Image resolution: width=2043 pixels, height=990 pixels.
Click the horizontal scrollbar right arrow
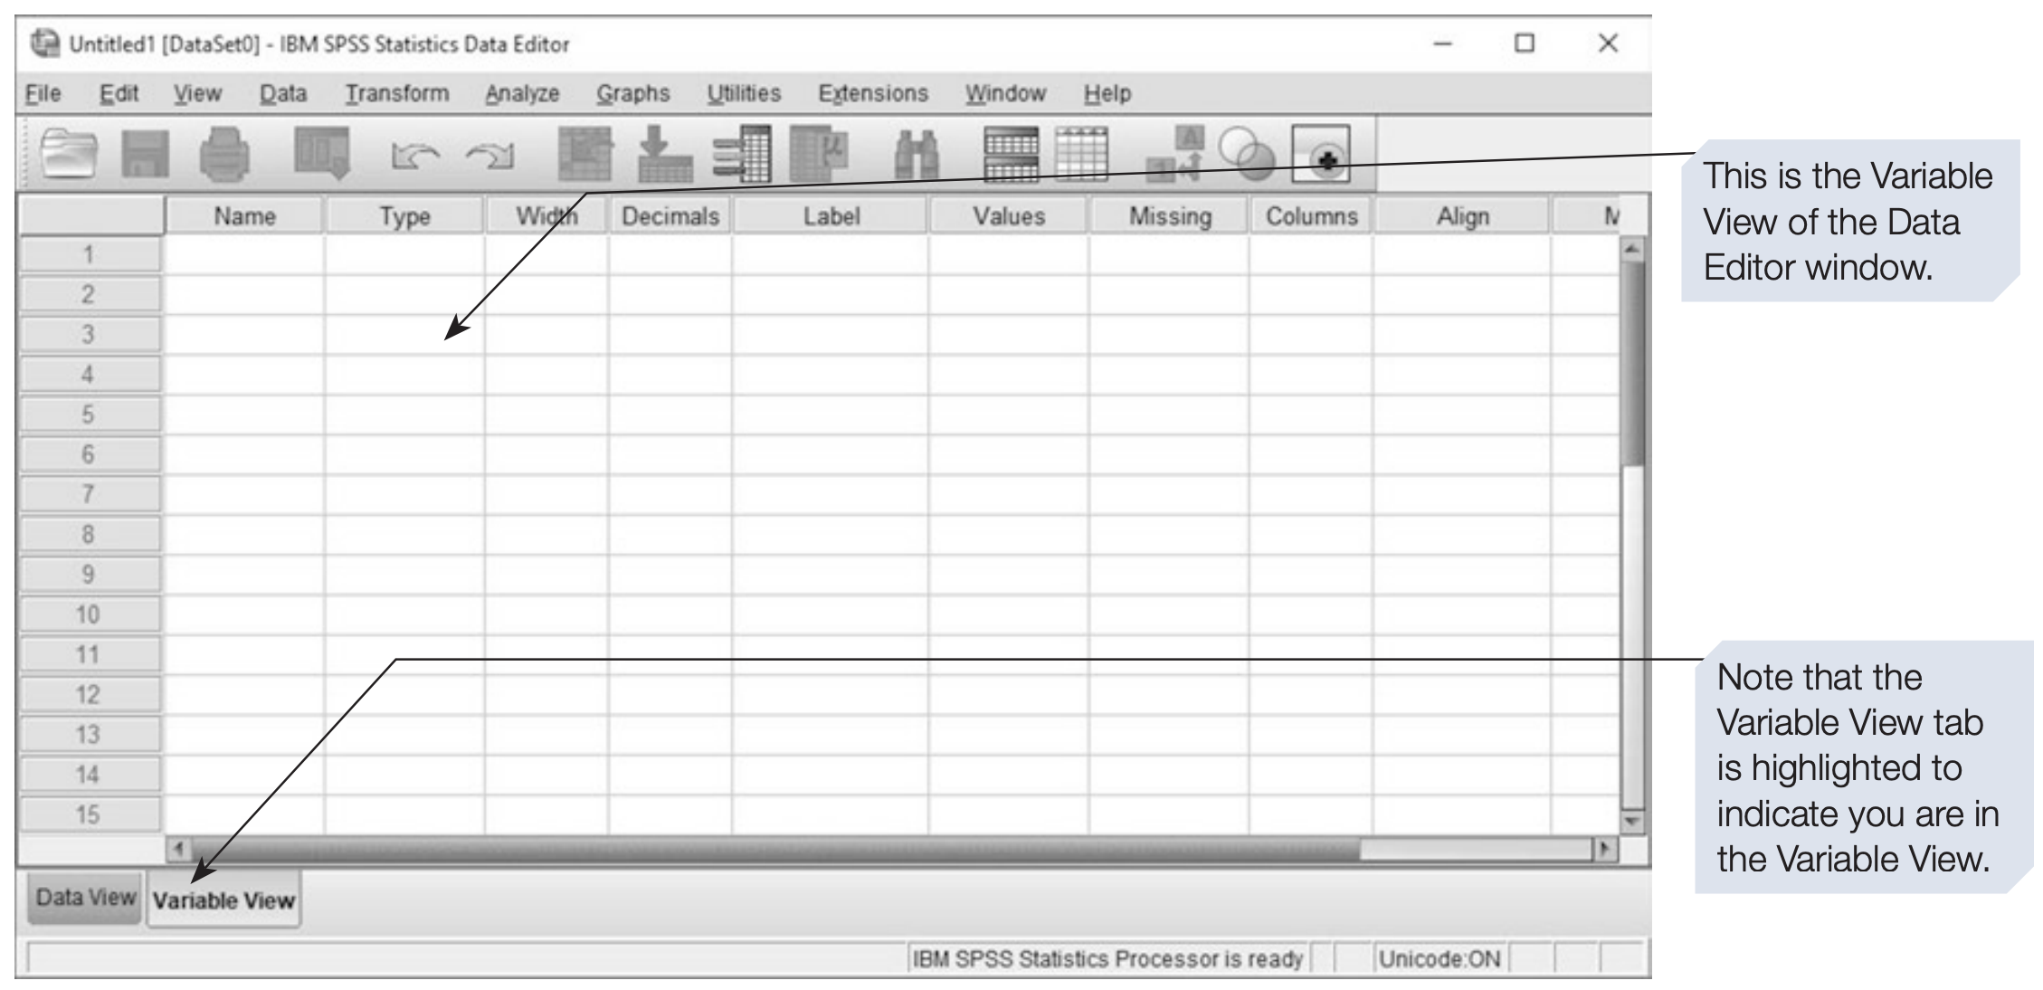click(1605, 850)
